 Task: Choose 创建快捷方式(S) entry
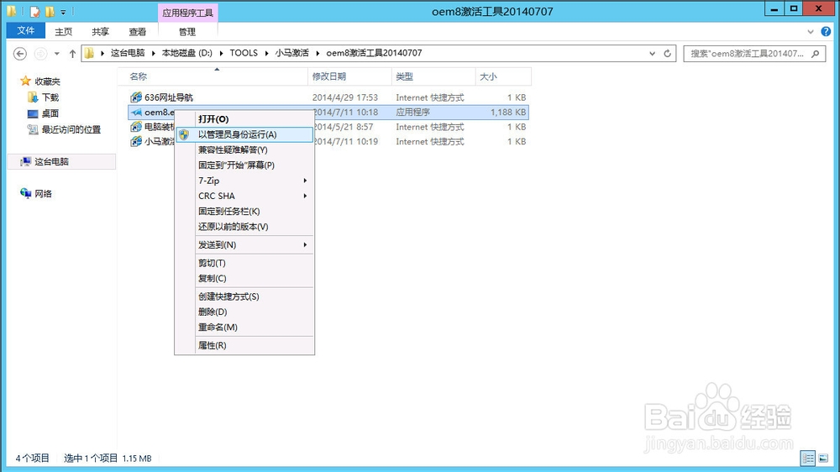(244, 296)
